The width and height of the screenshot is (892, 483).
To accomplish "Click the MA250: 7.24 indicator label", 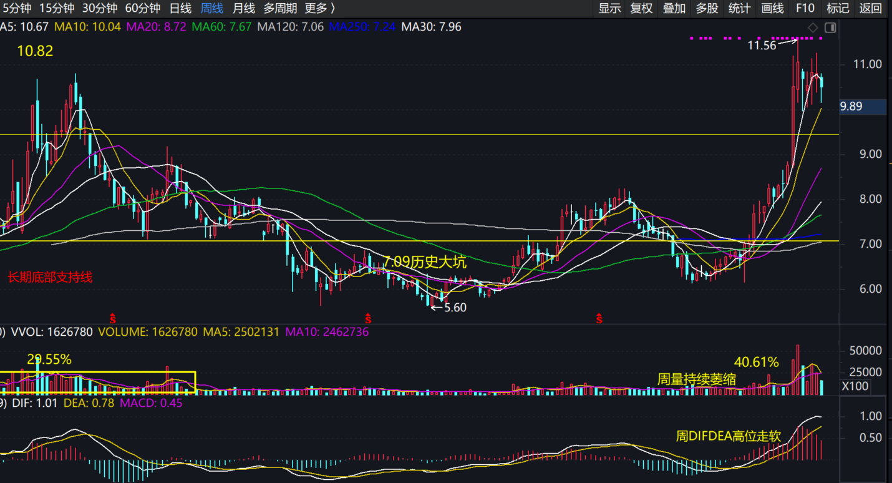I will click(x=362, y=27).
